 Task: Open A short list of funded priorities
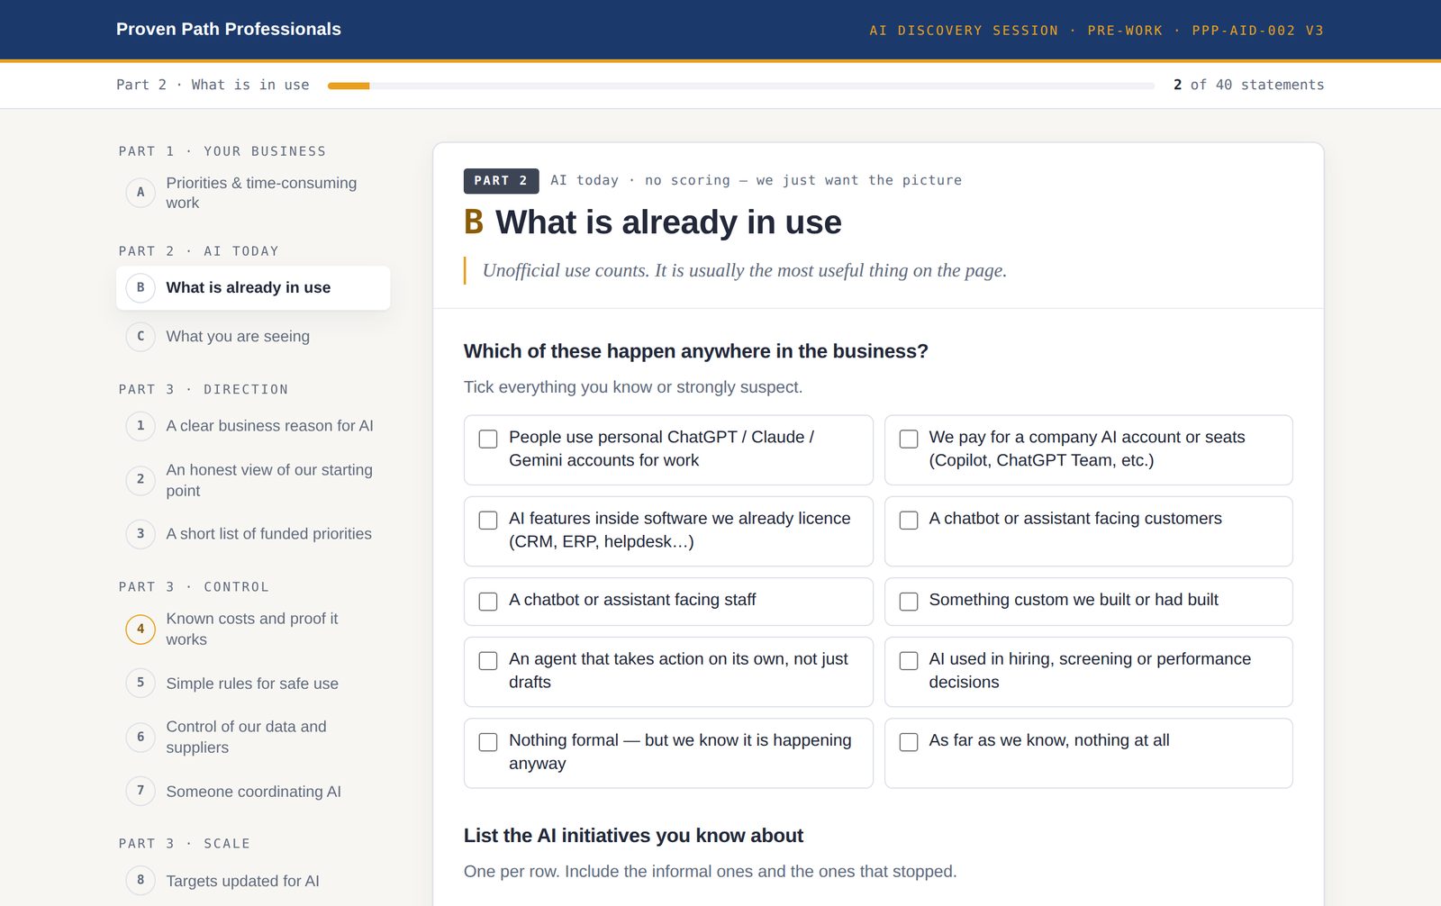point(253,533)
